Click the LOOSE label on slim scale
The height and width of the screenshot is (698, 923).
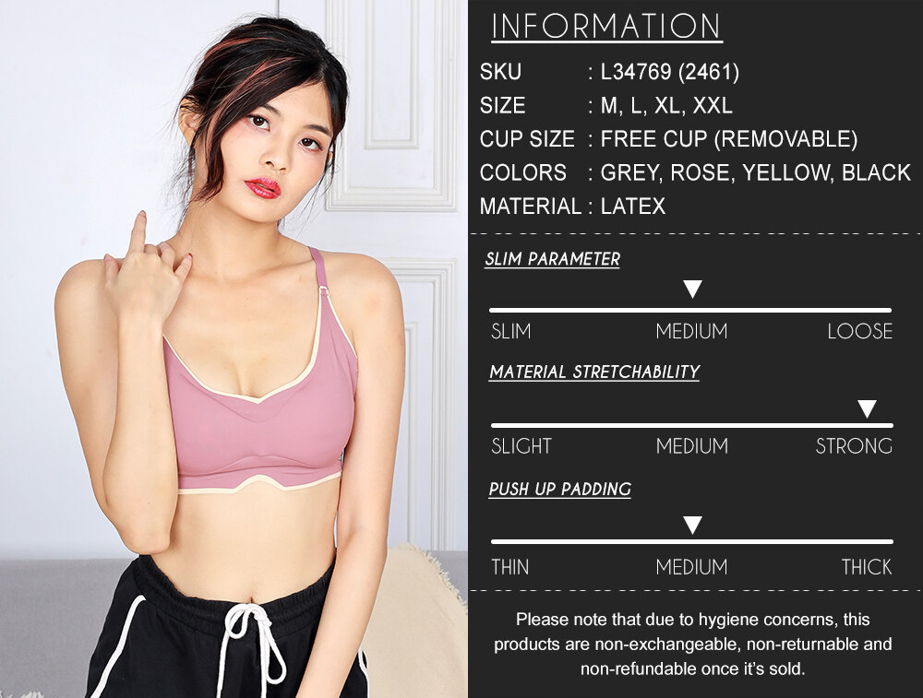point(860,332)
